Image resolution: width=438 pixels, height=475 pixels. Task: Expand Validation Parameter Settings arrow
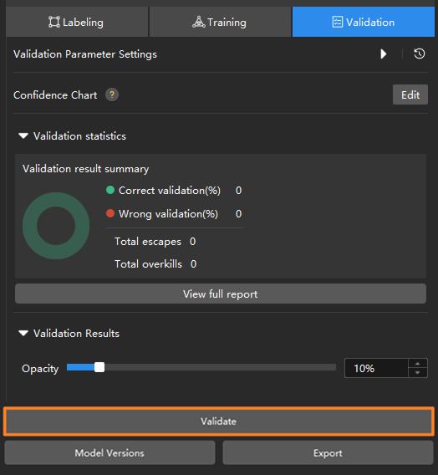[x=384, y=54]
